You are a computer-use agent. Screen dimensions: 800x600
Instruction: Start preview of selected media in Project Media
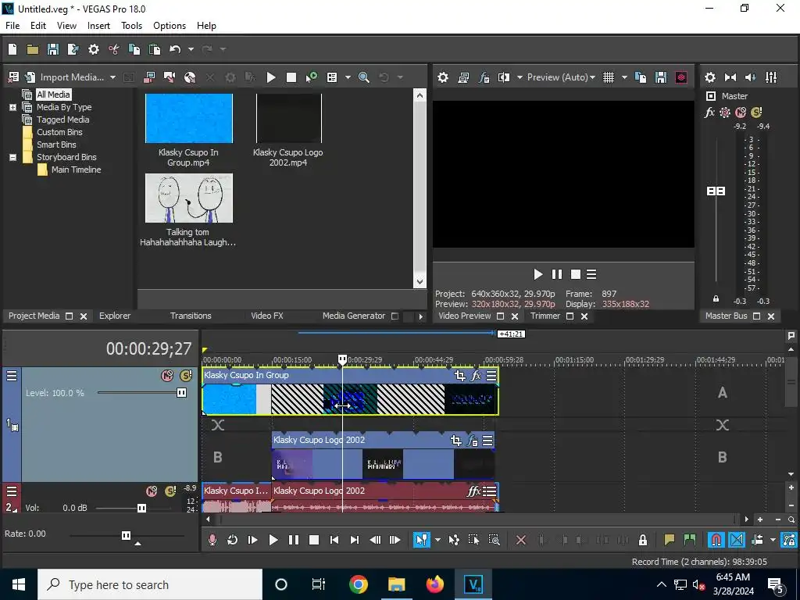click(x=271, y=77)
